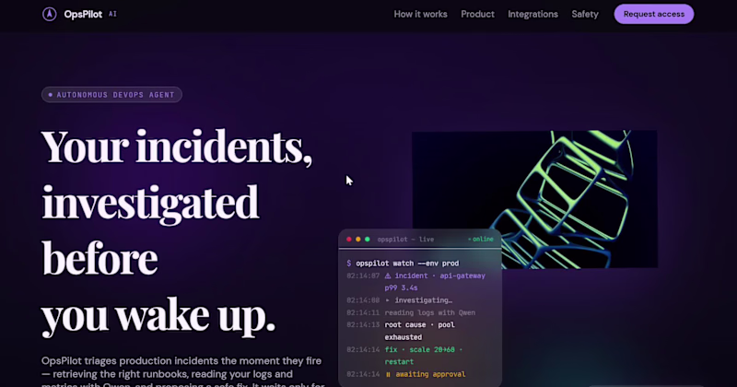
Task: Click the Request access button
Action: (654, 14)
